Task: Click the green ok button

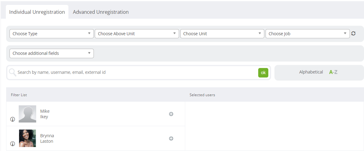Action: [x=263, y=73]
